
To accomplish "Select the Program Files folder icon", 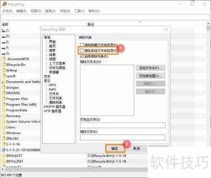I will (4, 99).
